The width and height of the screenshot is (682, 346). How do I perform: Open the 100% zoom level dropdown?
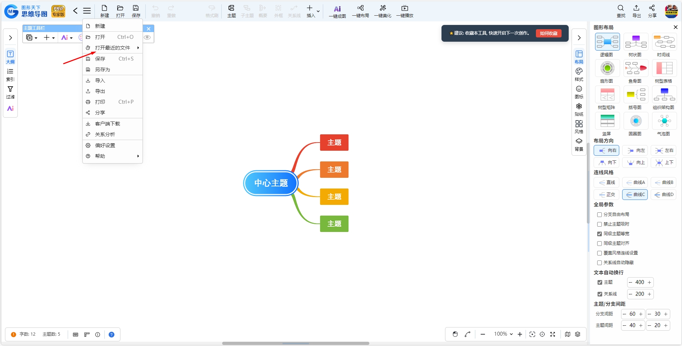click(503, 334)
